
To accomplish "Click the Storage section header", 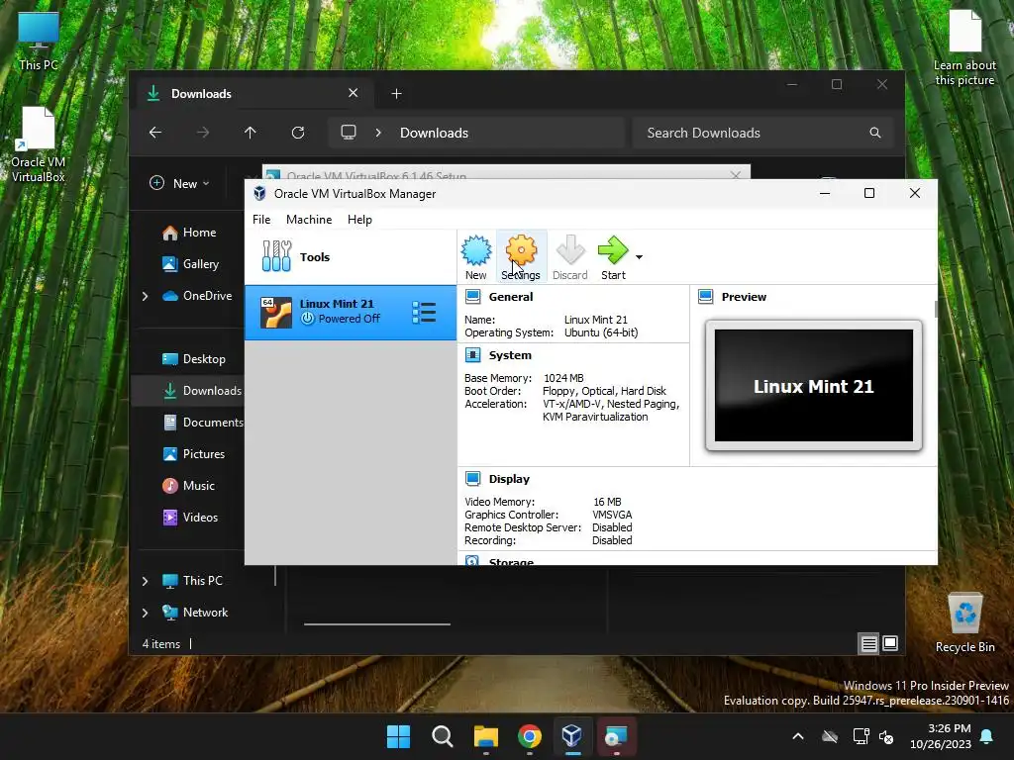I will pos(511,561).
